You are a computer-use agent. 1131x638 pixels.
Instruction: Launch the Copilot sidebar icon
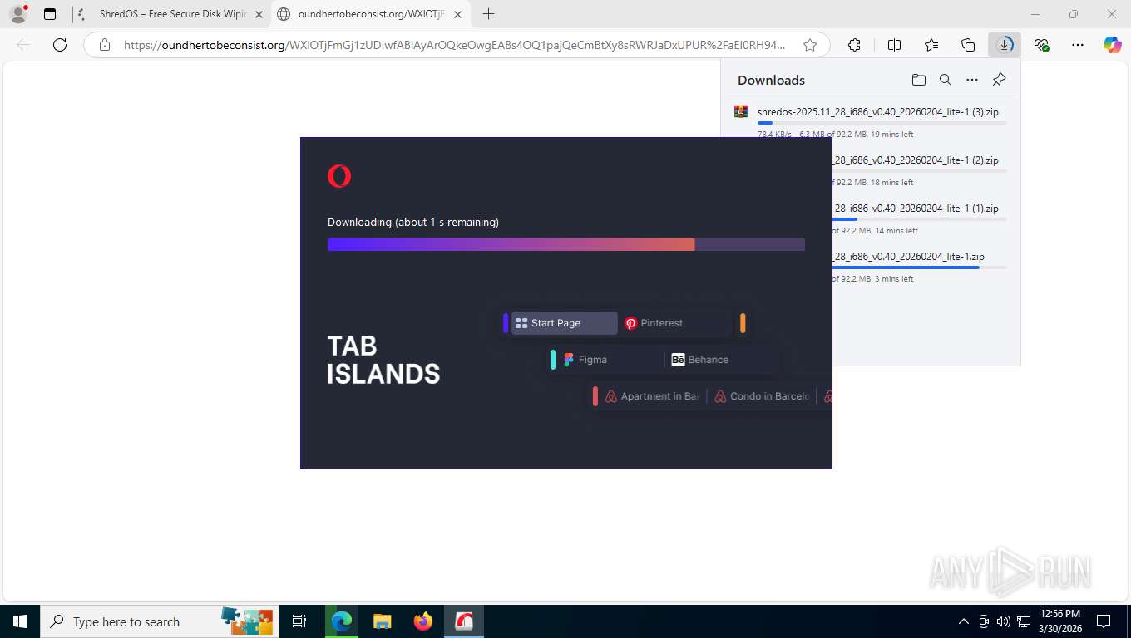tap(1112, 45)
